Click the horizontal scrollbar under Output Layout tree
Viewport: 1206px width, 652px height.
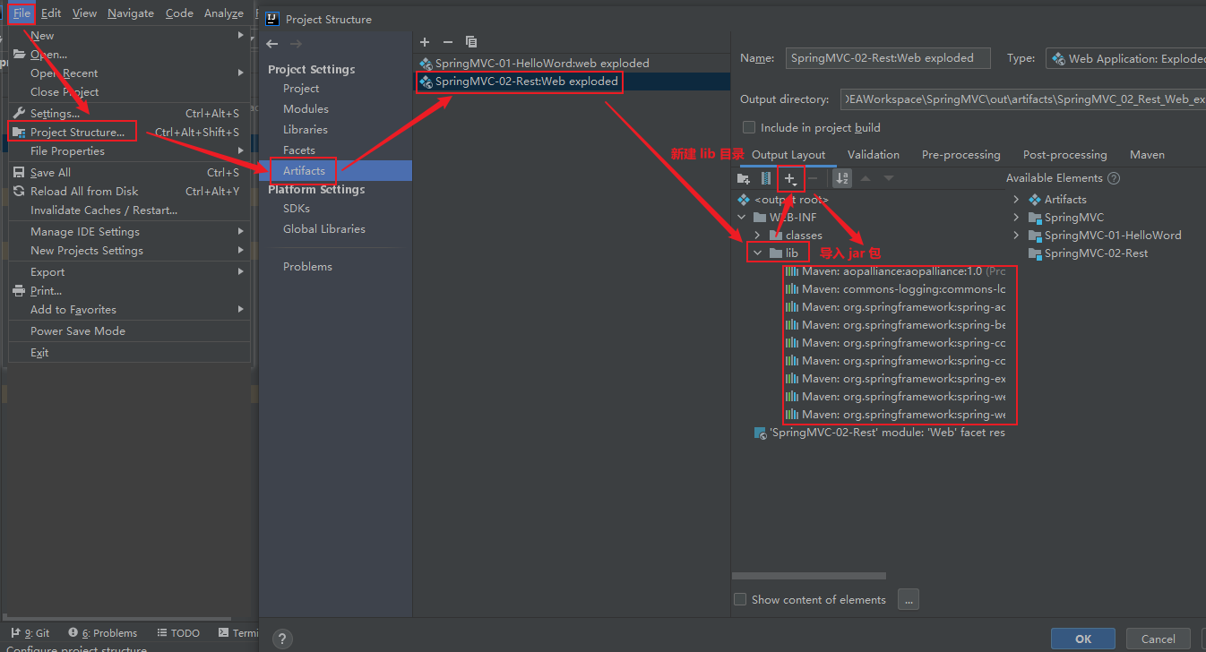[x=808, y=576]
